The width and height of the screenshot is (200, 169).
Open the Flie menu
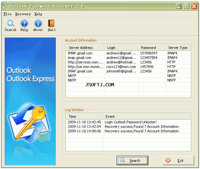pyautogui.click(x=7, y=14)
